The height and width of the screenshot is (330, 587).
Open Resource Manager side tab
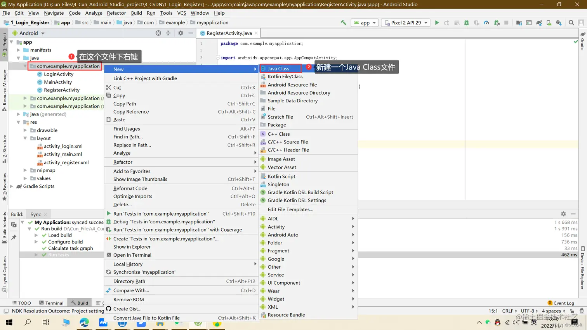pyautogui.click(x=4, y=90)
